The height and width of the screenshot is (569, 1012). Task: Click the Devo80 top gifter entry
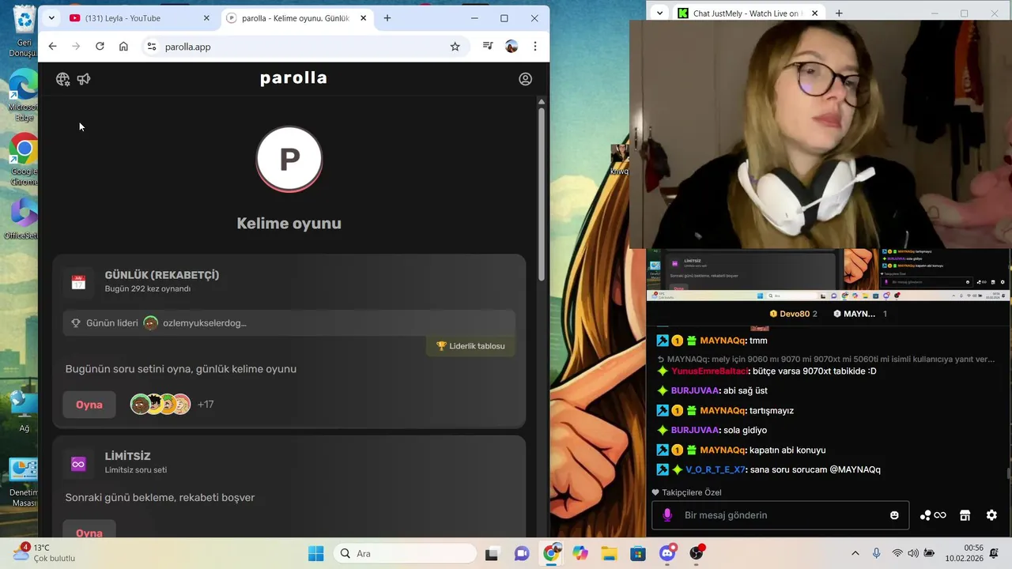[x=793, y=314]
